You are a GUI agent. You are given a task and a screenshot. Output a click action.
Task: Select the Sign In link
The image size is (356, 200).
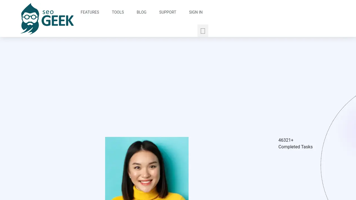[196, 12]
